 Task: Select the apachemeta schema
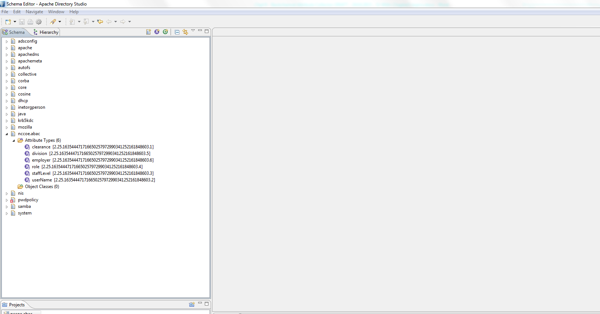tap(30, 61)
